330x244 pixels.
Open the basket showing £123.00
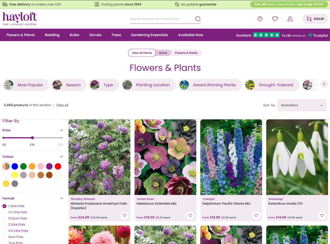pos(315,19)
